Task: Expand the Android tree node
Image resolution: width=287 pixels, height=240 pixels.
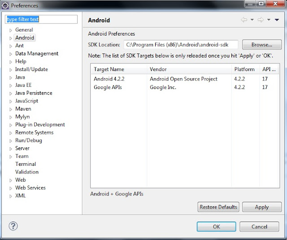Action: point(11,38)
